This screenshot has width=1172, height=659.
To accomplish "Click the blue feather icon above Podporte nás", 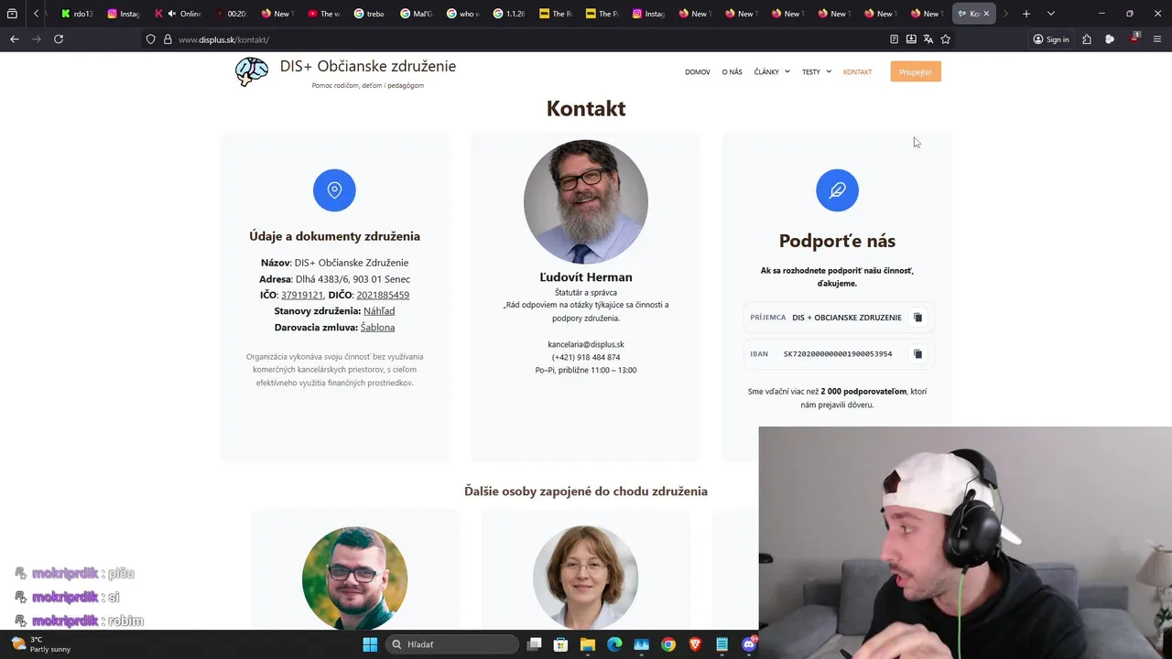I will point(837,190).
